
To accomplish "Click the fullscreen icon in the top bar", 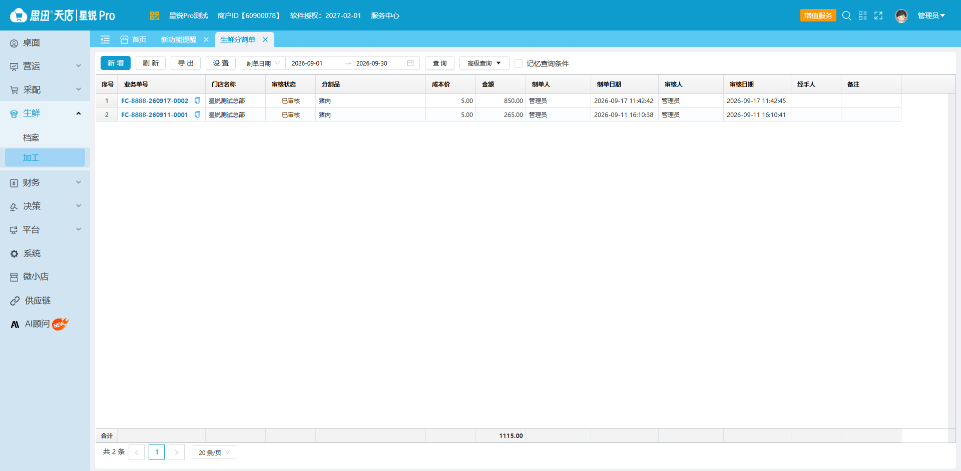I will 878,15.
